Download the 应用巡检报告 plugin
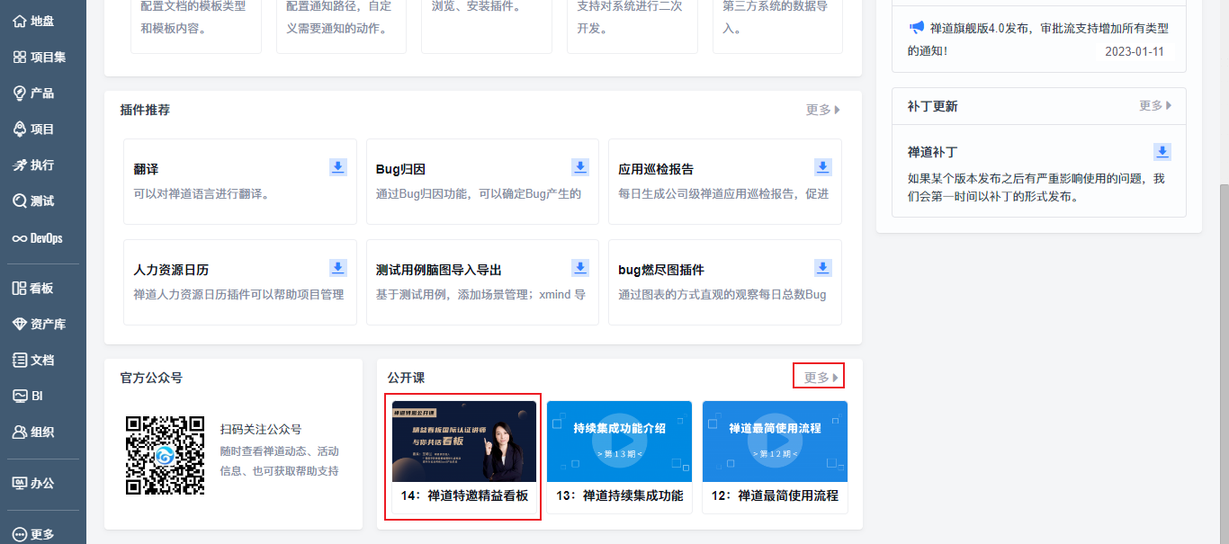Viewport: 1229px width, 544px height. coord(823,167)
